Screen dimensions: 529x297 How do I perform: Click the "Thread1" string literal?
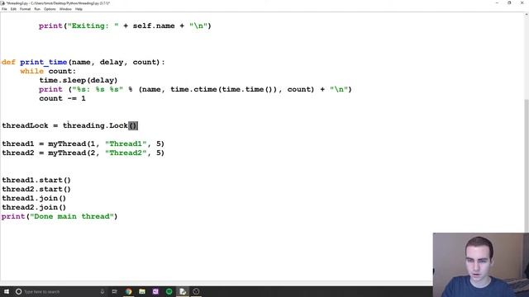126,144
